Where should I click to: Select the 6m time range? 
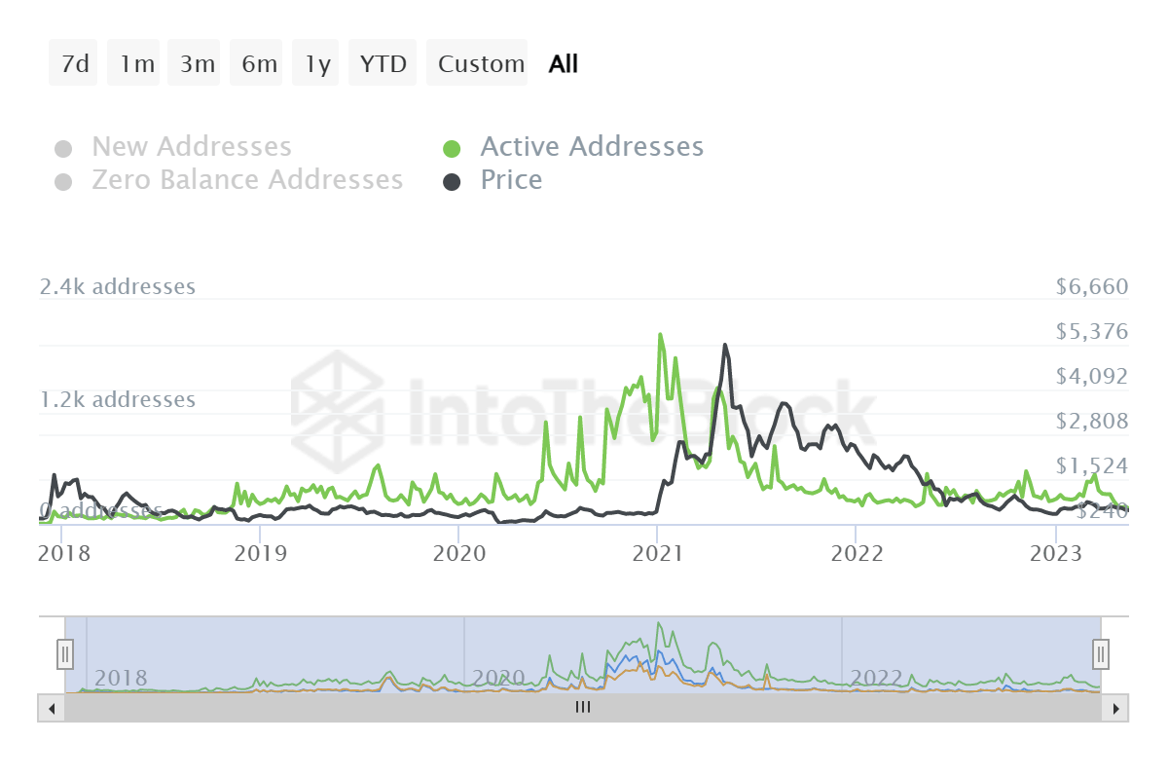click(255, 62)
